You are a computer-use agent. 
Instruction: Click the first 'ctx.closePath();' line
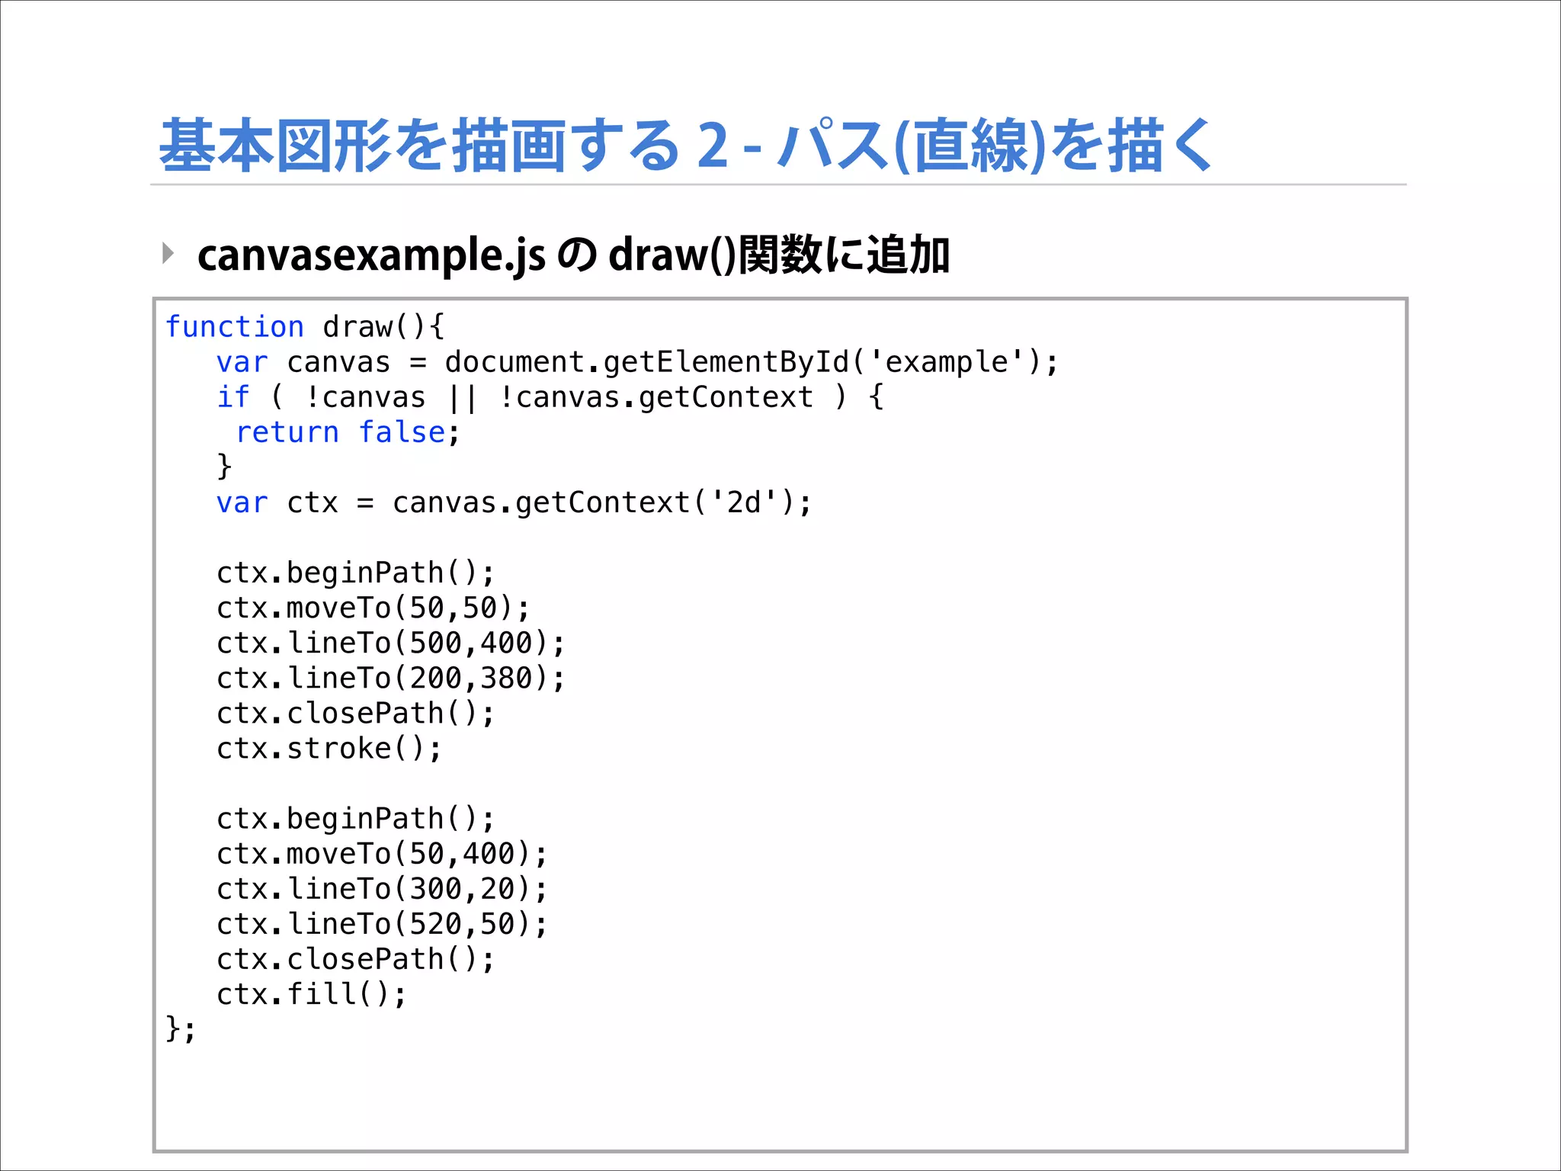point(356,714)
